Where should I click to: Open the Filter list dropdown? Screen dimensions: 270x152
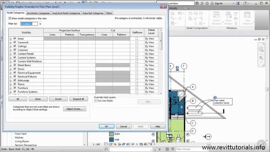click(x=40, y=24)
